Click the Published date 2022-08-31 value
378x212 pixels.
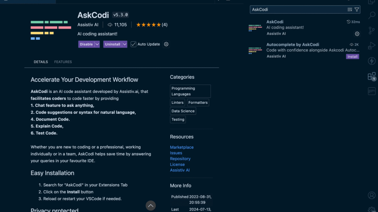click(200, 200)
